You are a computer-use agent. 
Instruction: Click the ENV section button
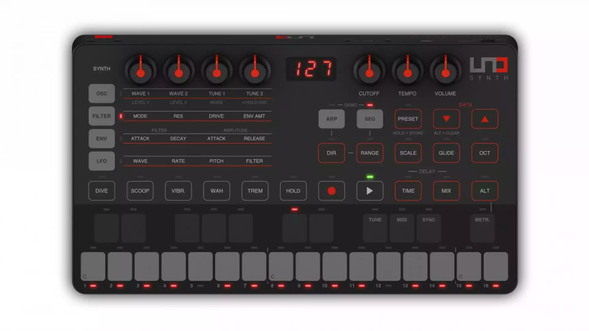(102, 138)
